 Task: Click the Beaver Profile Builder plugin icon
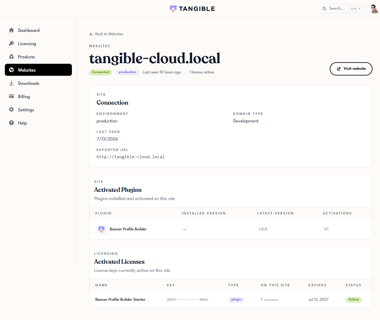coord(101,229)
